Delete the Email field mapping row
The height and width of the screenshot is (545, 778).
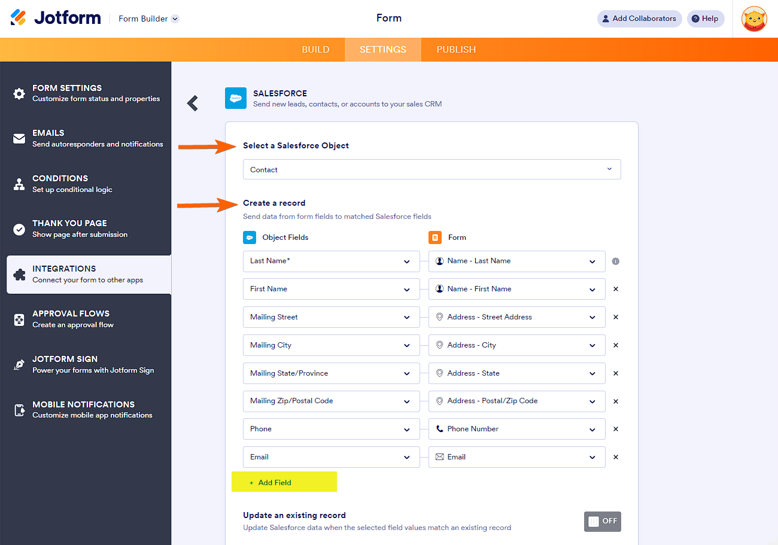[x=616, y=457]
